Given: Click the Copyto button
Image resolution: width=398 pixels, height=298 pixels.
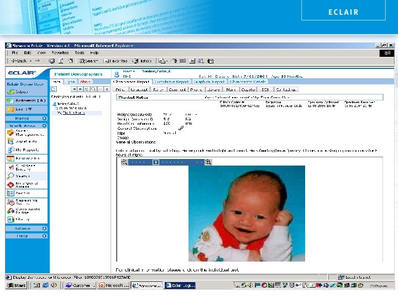Looking at the screenshot, I should pos(248,90).
